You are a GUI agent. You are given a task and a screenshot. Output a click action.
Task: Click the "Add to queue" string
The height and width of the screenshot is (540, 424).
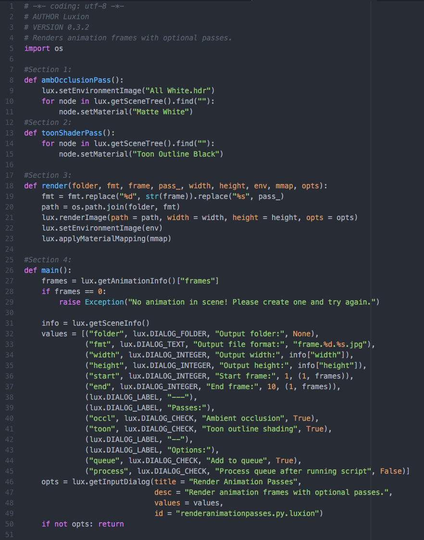237,460
